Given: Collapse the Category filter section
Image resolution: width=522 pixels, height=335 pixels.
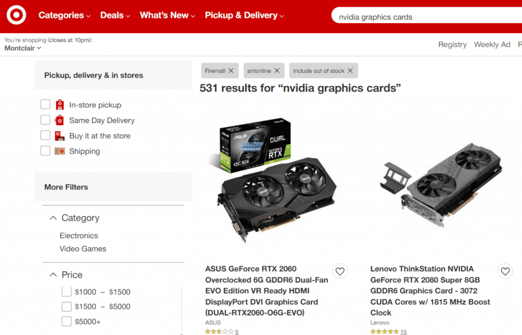Looking at the screenshot, I should point(53,218).
